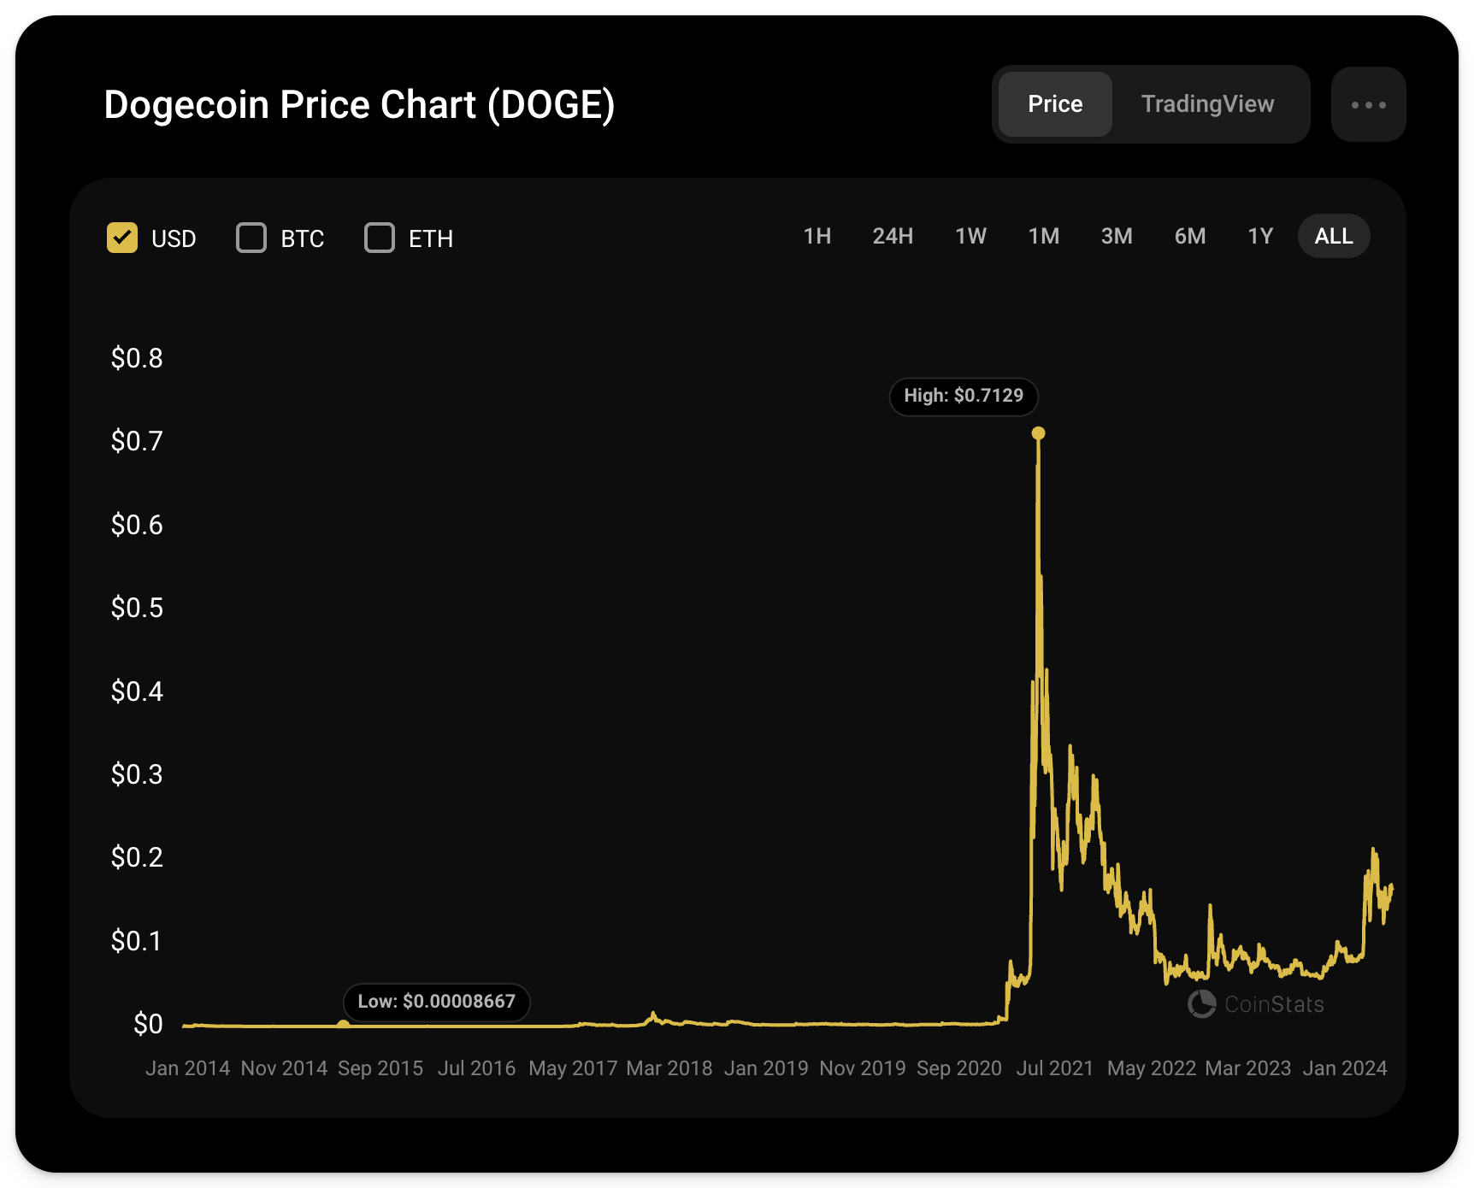This screenshot has width=1474, height=1188.
Task: Click the low price marker dot
Action: pos(343,1024)
